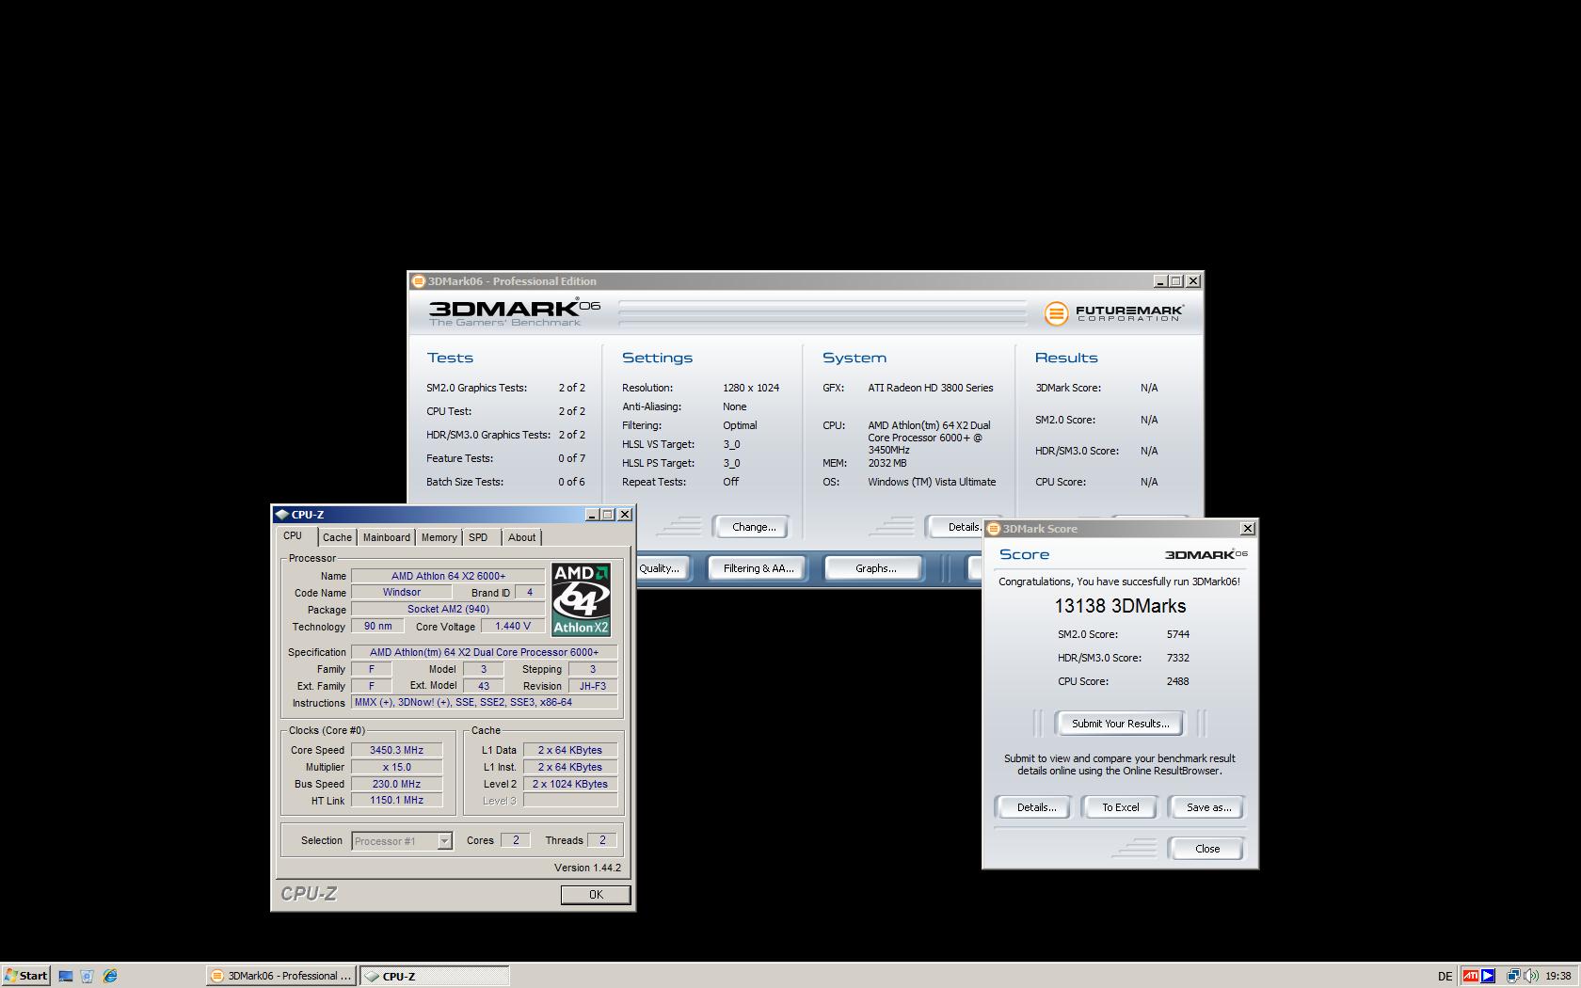Close the 3DMark Score dialog with X
The width and height of the screenshot is (1581, 988).
tap(1248, 529)
